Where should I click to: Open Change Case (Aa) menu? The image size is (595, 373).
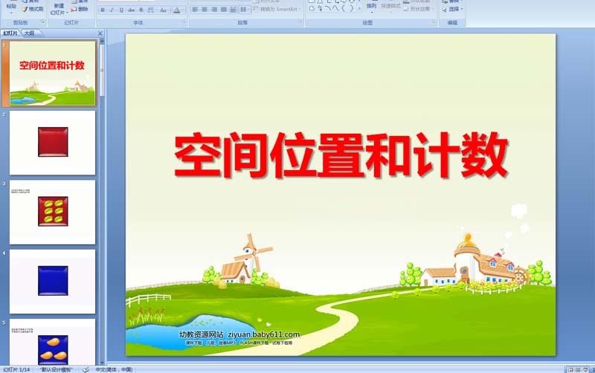point(163,10)
